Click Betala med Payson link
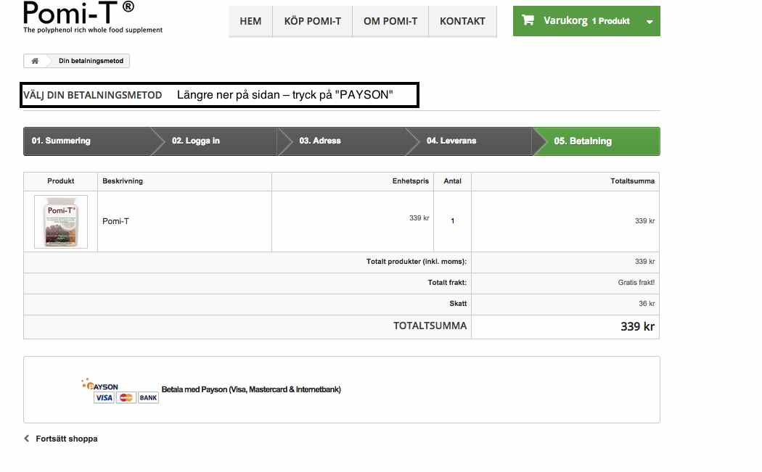 pyautogui.click(x=251, y=389)
